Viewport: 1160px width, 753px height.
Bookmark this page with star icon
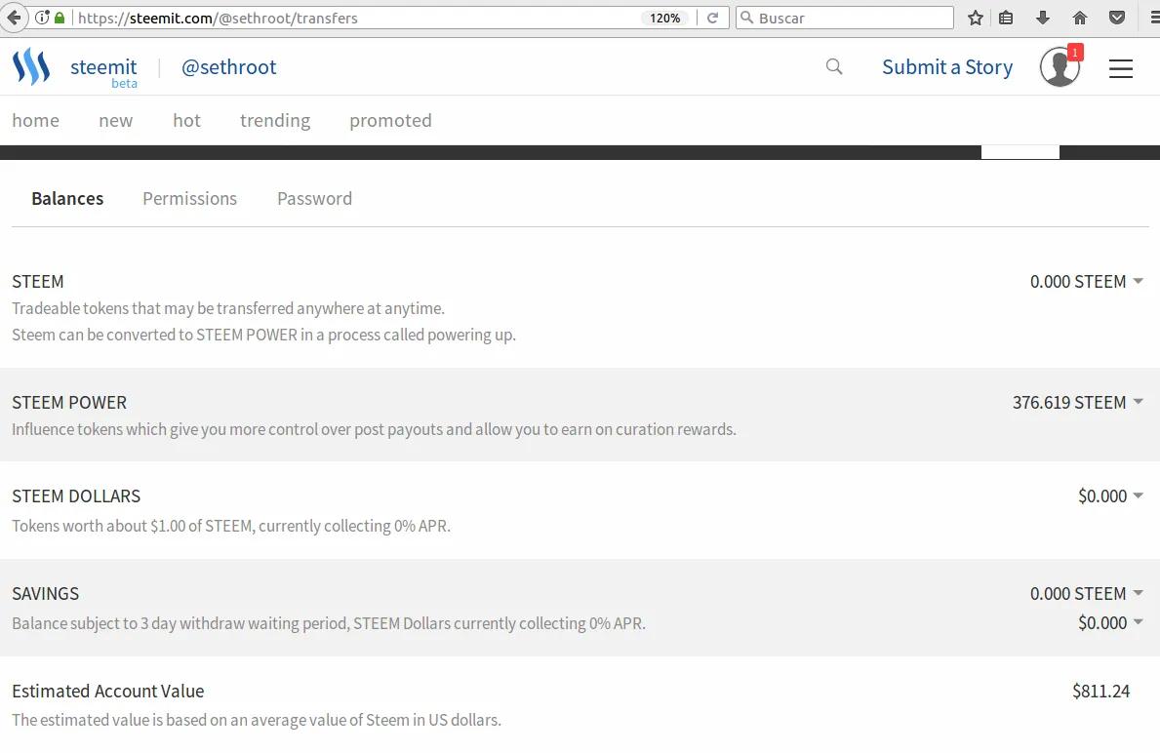click(x=976, y=18)
